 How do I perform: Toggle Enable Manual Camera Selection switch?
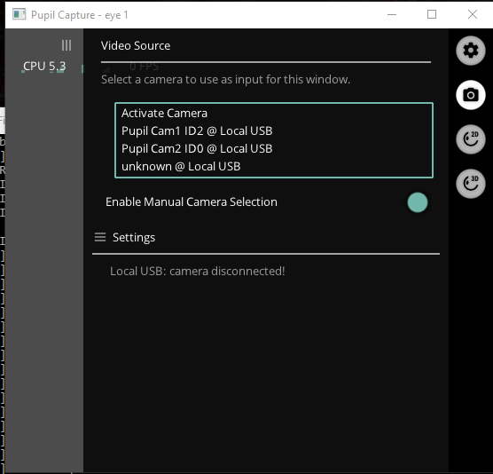[x=418, y=202]
